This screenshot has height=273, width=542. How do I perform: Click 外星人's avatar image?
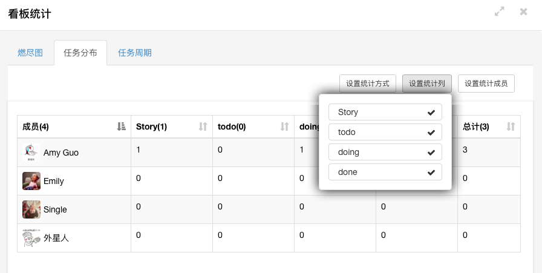tap(31, 238)
